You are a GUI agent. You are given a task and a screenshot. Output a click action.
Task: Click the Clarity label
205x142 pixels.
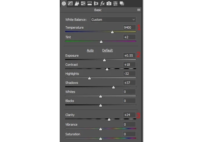pos(70,115)
